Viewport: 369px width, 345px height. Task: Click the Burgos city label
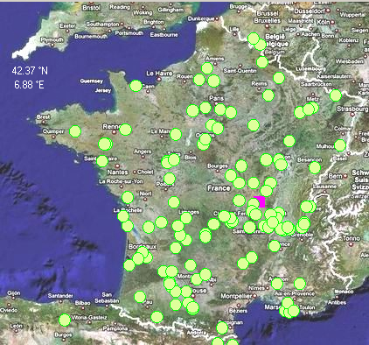click(63, 335)
